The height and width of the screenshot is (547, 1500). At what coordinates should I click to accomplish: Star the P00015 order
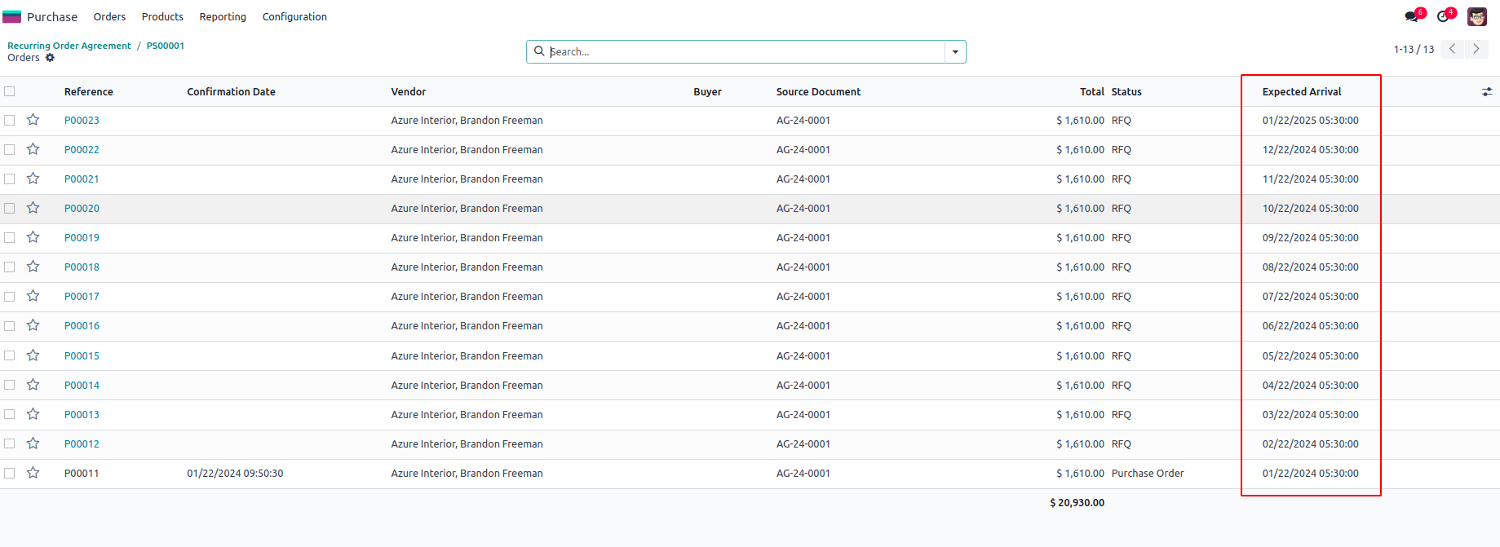pyautogui.click(x=33, y=355)
